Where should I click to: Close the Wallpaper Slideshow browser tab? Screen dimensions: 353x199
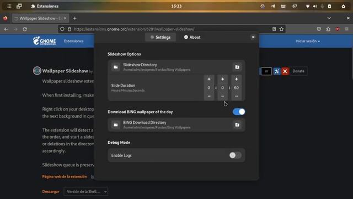tap(65, 18)
